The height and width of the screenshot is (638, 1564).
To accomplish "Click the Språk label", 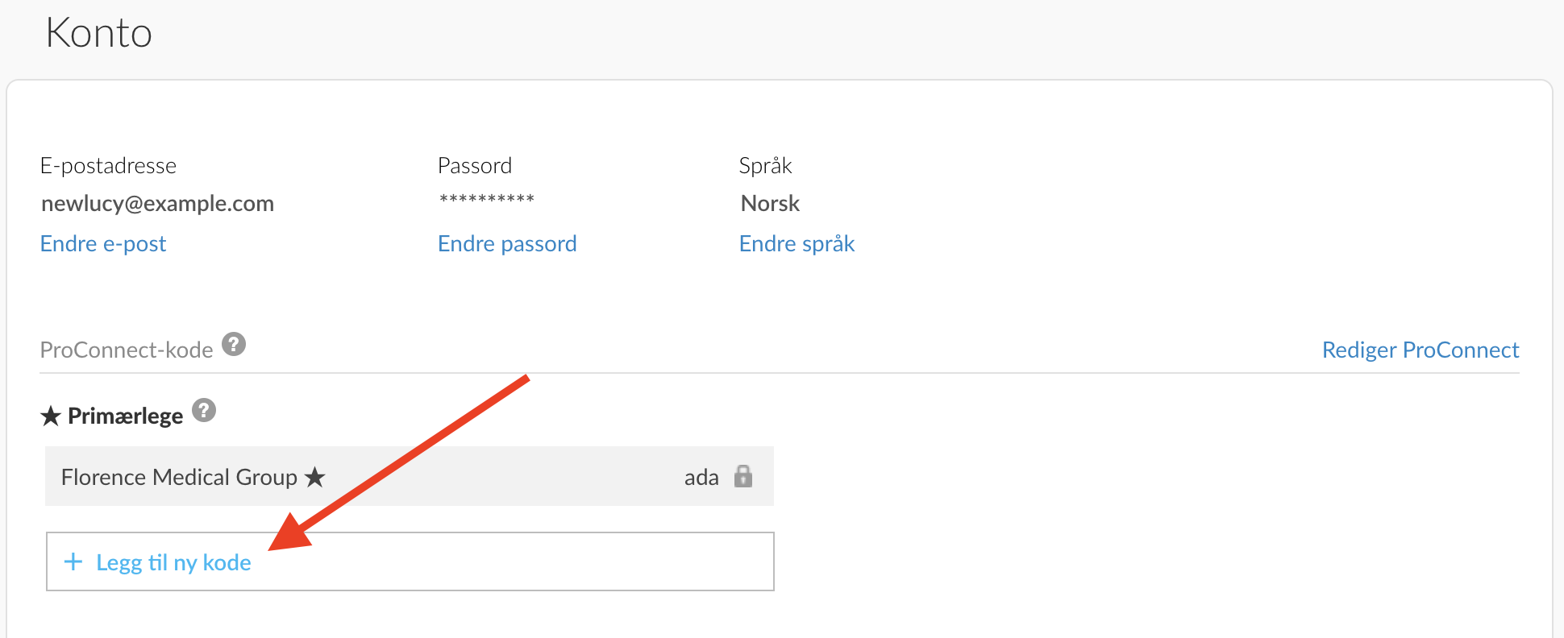I will point(765,165).
